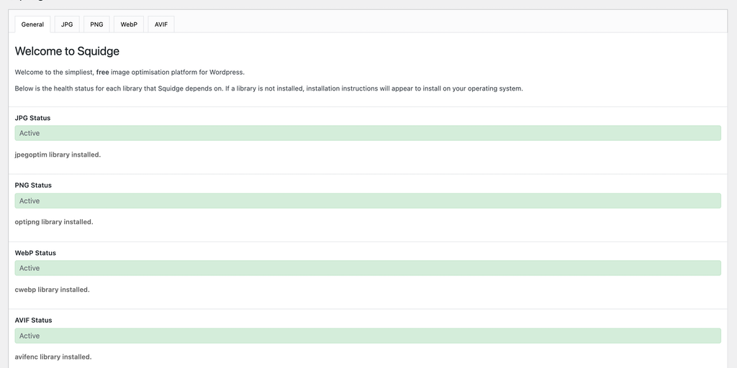Open the JPG settings tab

pyautogui.click(x=67, y=24)
